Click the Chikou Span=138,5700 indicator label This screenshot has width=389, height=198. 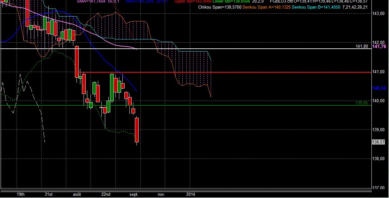coord(220,7)
